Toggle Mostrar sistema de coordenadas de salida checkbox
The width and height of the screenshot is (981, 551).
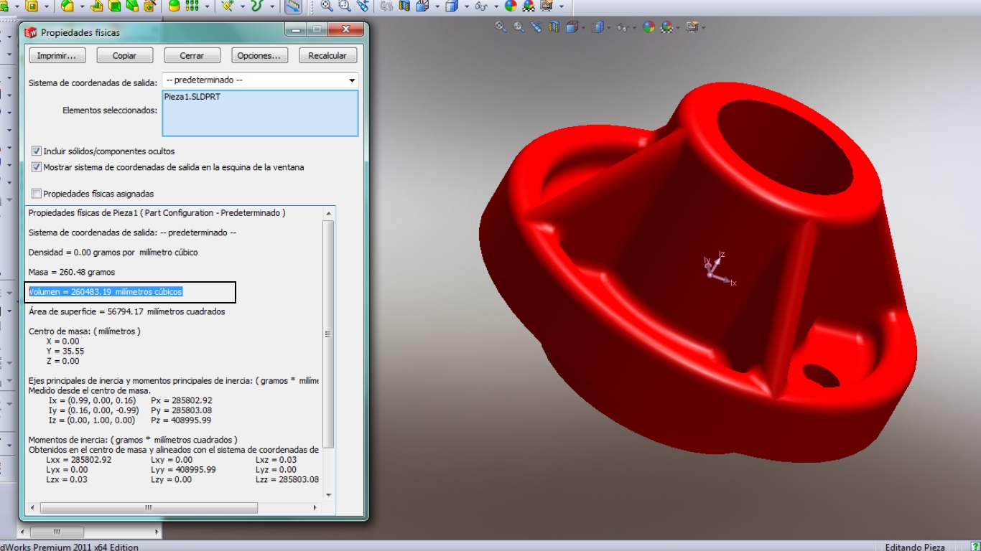click(37, 167)
